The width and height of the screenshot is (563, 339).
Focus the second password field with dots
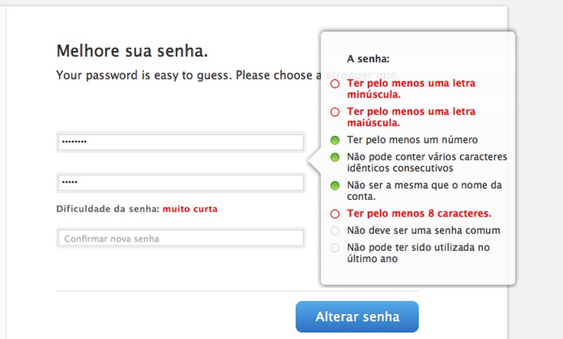click(x=180, y=183)
